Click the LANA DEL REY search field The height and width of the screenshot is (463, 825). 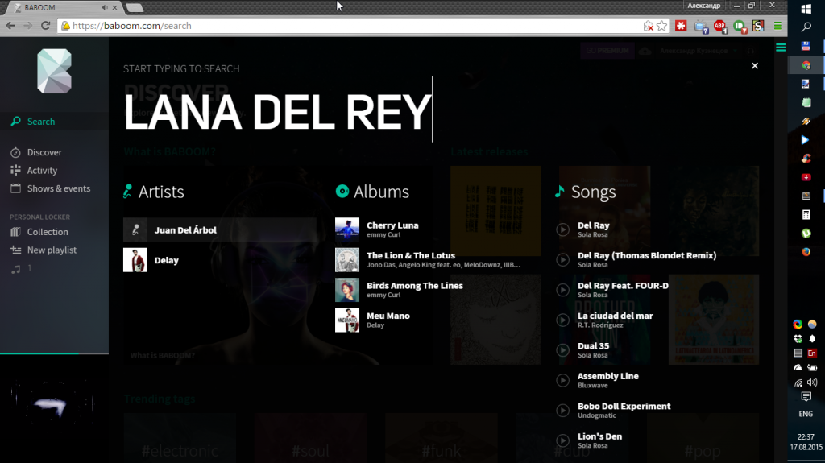click(x=278, y=112)
